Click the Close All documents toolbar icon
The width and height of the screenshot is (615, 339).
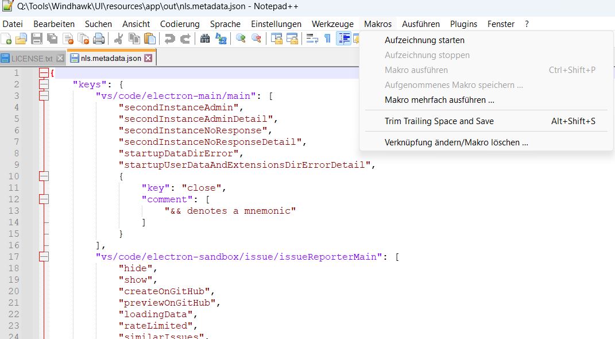tap(83, 38)
